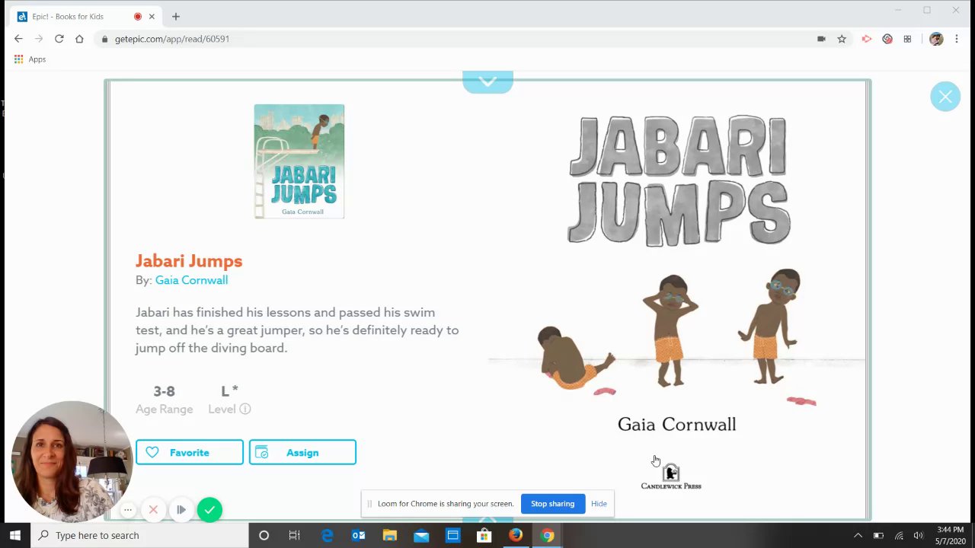
Task: Launch Microsoft Edge from taskbar
Action: point(327,535)
